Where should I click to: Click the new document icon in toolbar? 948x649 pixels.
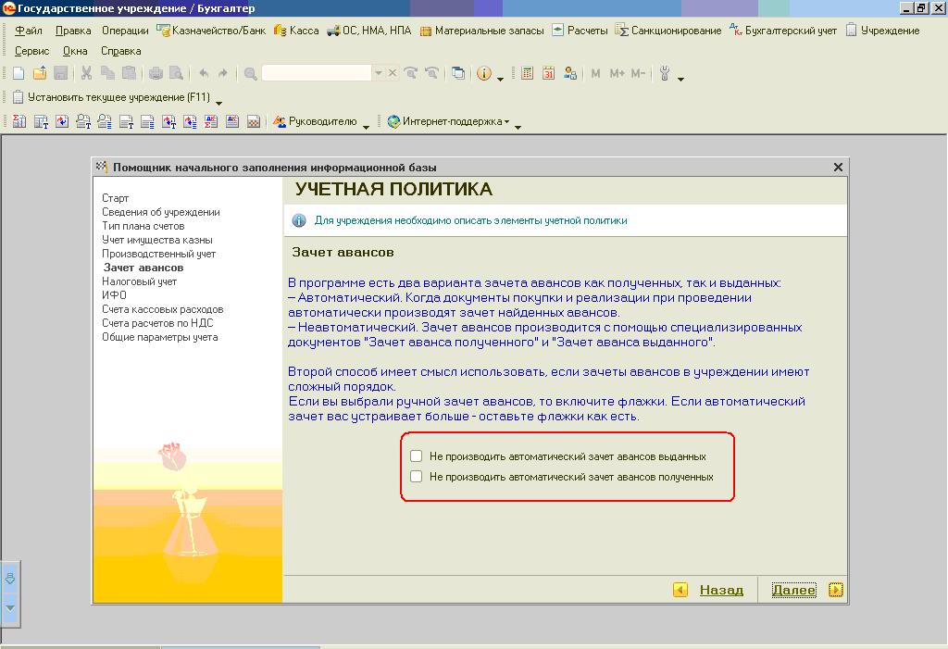click(x=19, y=73)
